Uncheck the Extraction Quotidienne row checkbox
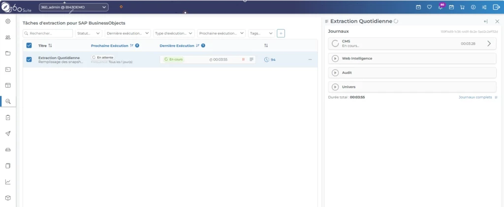 [x=29, y=59]
